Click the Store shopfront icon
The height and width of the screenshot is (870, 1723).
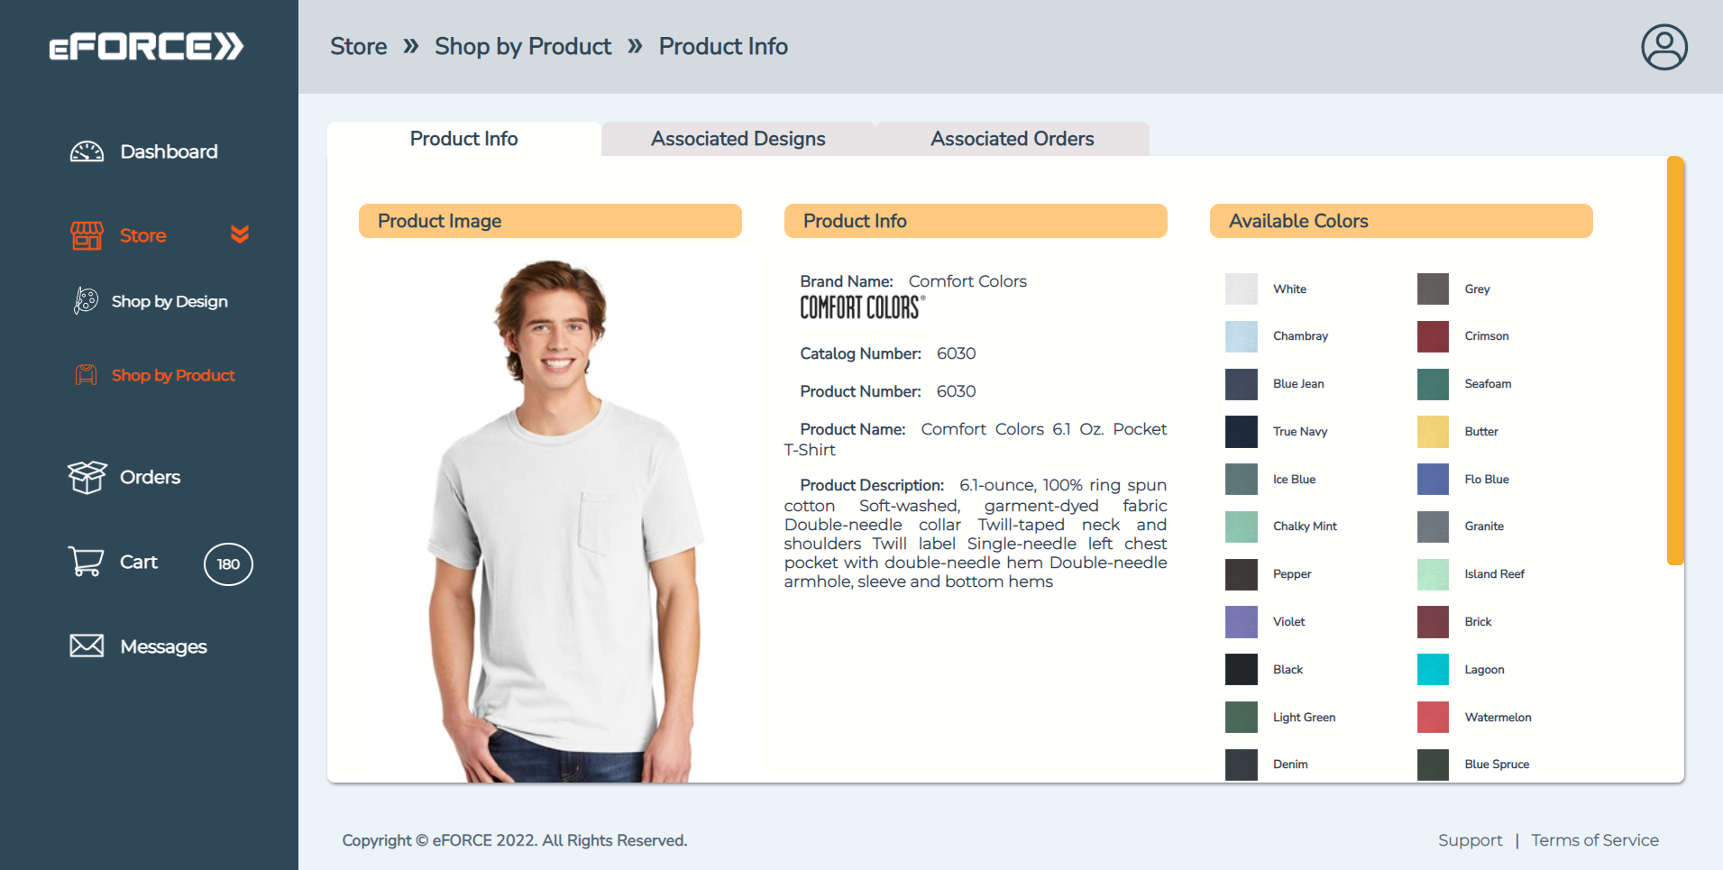[87, 235]
